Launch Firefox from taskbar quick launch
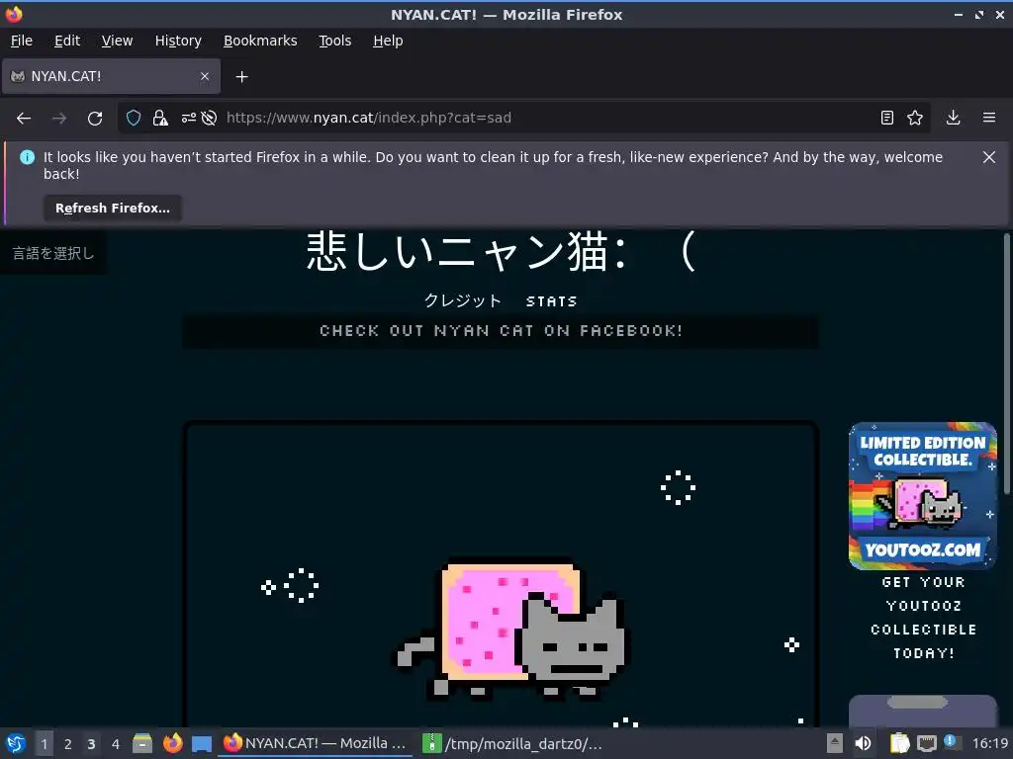 coord(172,743)
